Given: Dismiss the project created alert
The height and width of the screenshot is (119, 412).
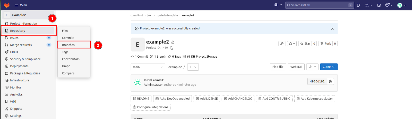Looking at the screenshot, I should (332, 29).
